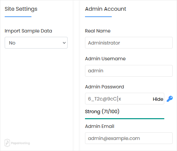Viewport: 177px width, 151px height.
Task: Click the Strong (71/100) strength label
Action: click(102, 111)
